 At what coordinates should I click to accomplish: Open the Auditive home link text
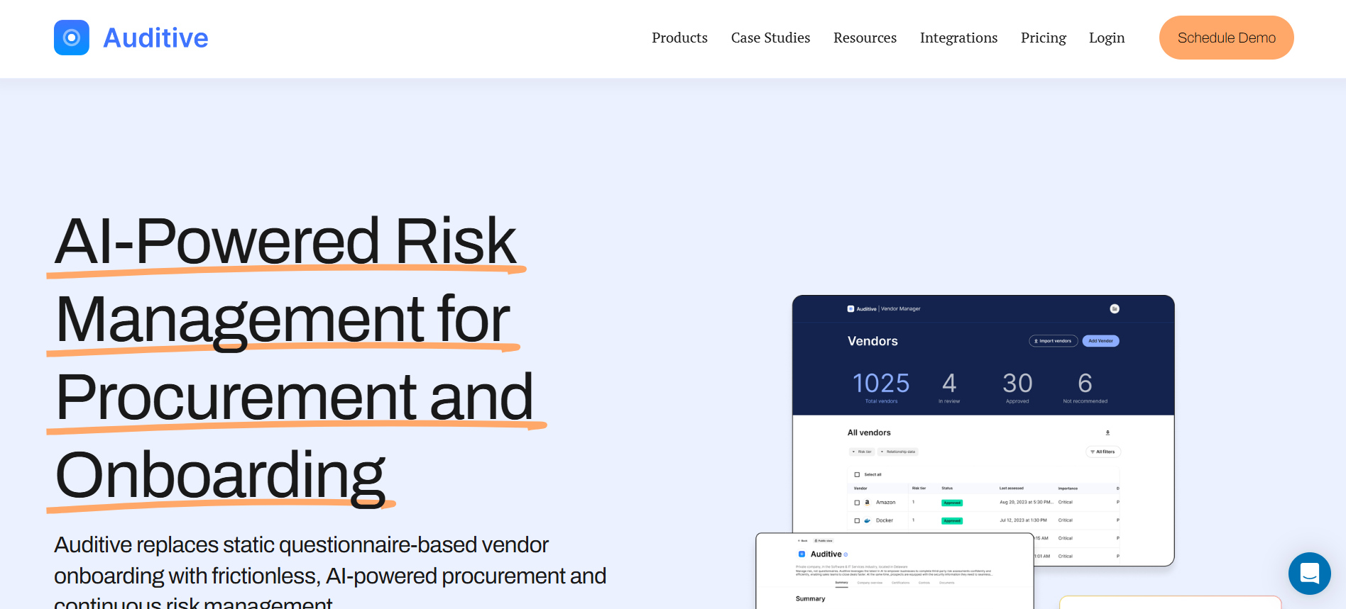(x=155, y=38)
